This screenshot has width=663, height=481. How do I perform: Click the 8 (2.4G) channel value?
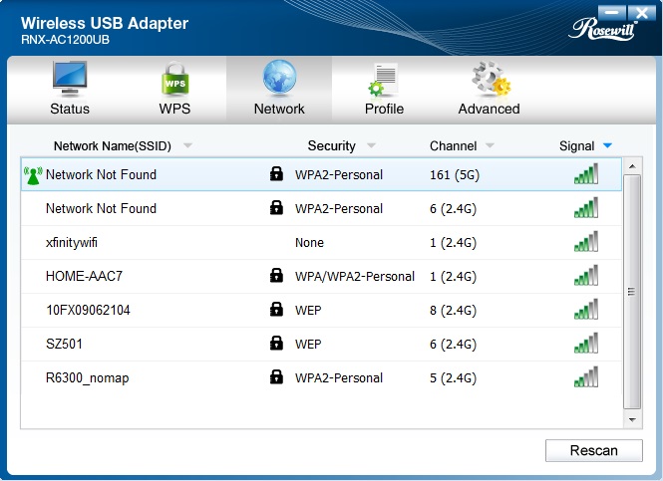[453, 311]
